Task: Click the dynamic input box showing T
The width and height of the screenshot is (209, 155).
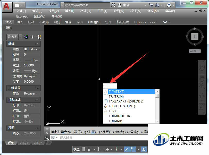Action: point(110,86)
